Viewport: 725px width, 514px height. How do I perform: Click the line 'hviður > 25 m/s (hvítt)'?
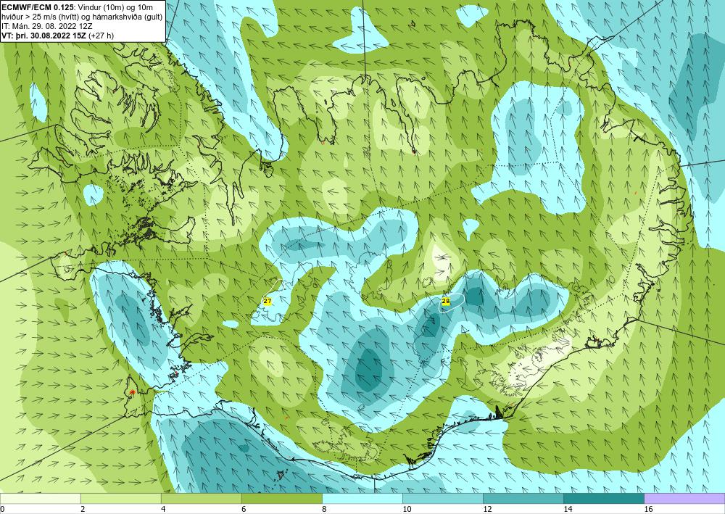[39, 17]
